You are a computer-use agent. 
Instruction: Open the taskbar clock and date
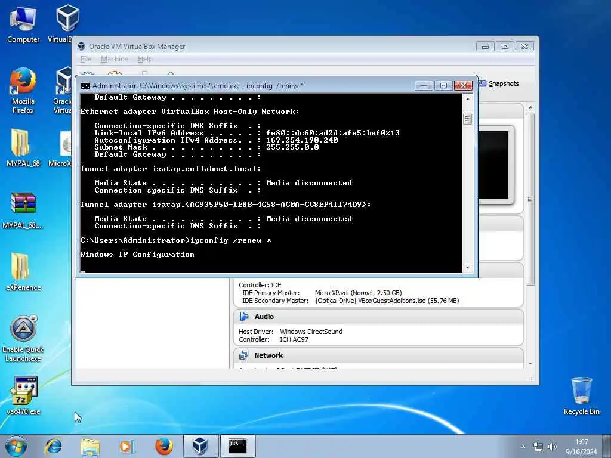point(581,447)
